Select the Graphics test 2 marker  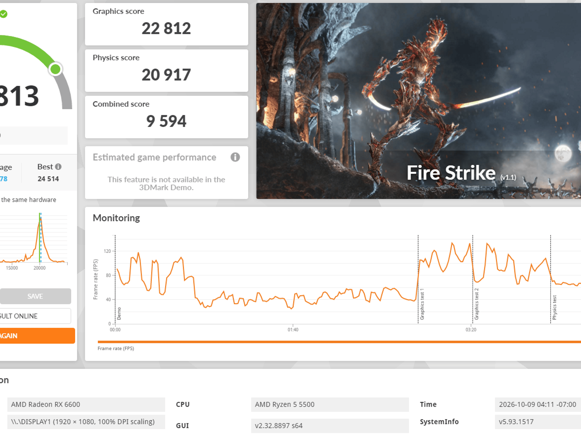(476, 304)
